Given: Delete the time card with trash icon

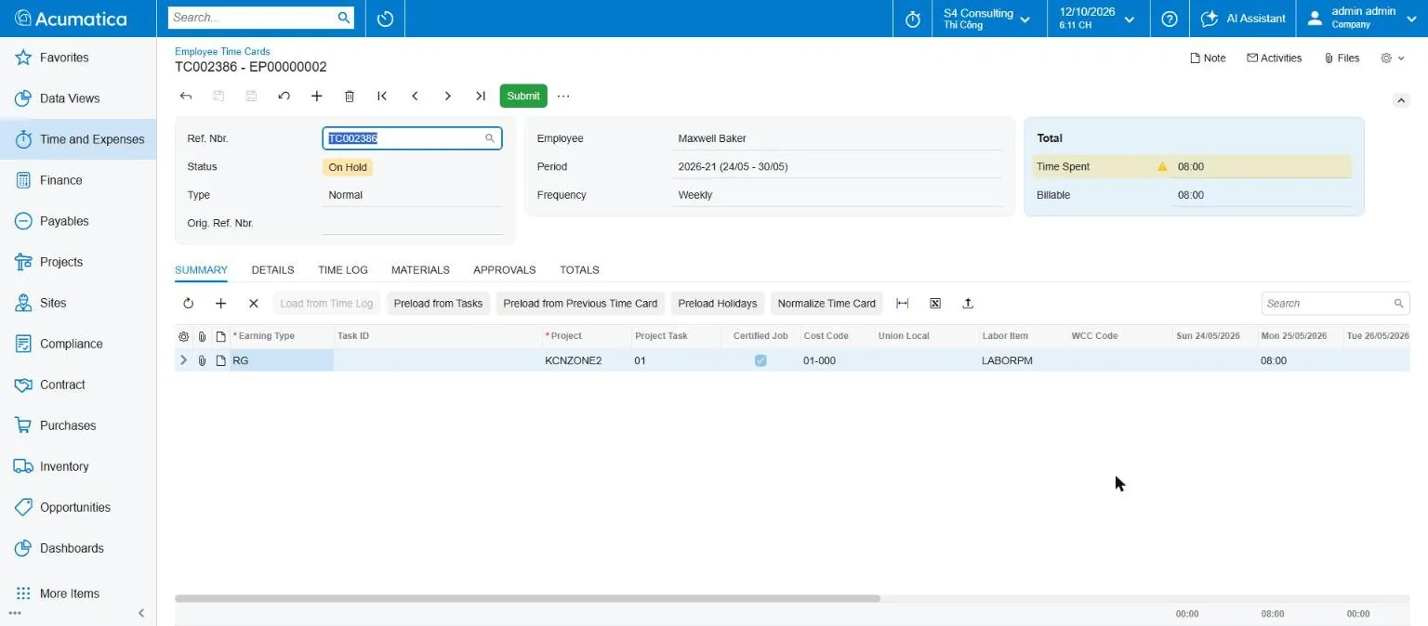Looking at the screenshot, I should pos(350,96).
